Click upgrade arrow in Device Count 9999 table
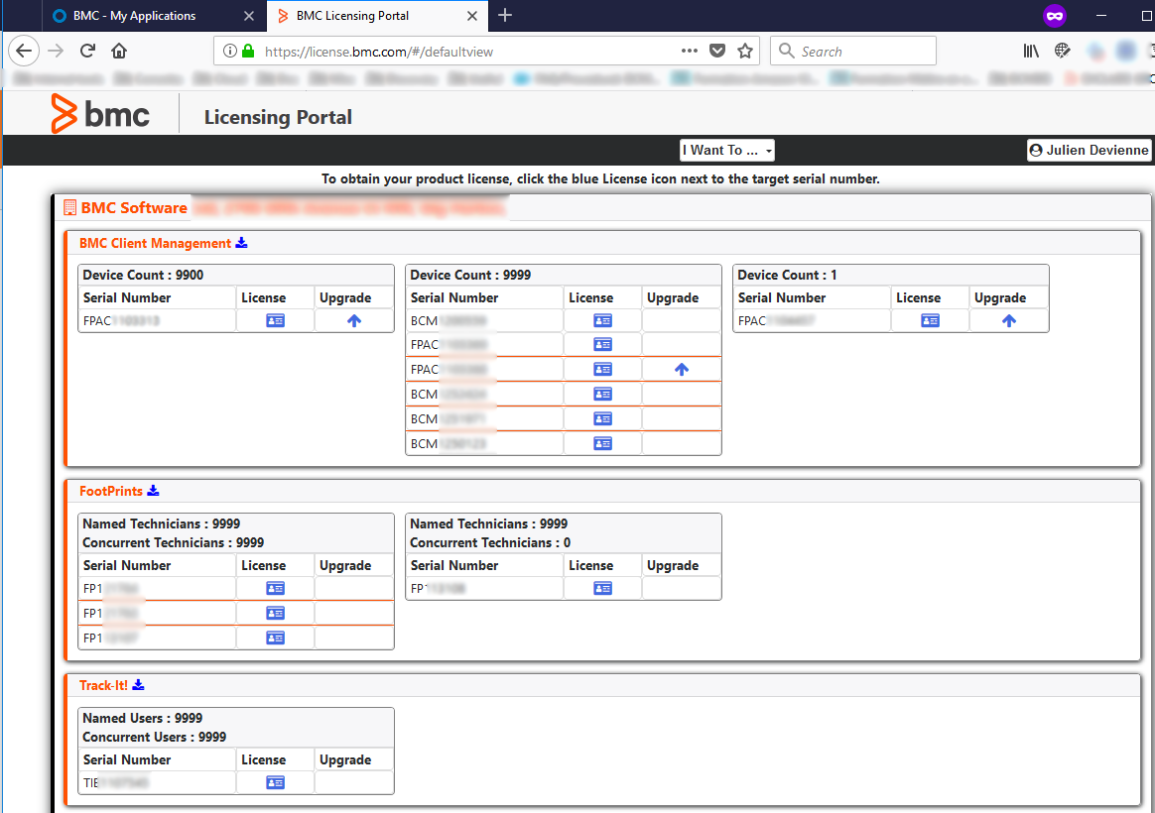 [x=682, y=370]
